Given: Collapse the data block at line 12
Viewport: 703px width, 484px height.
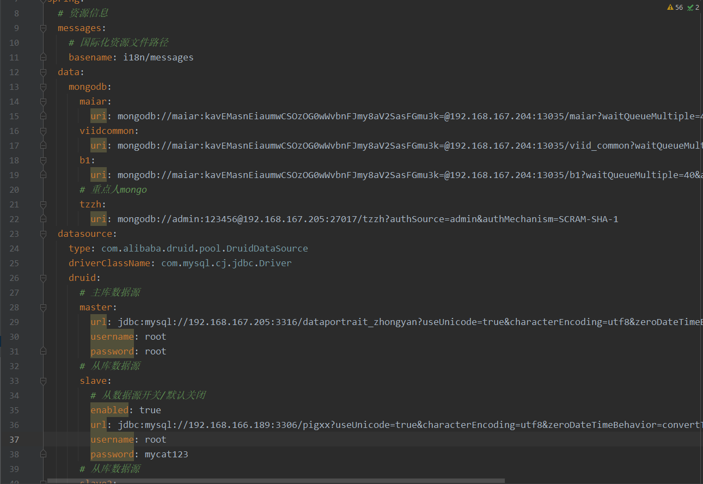Looking at the screenshot, I should coord(43,72).
